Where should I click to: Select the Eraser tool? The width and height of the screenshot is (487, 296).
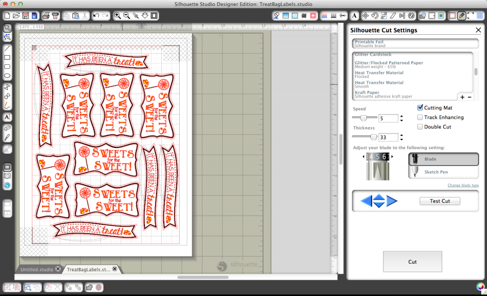pyautogui.click(x=7, y=128)
